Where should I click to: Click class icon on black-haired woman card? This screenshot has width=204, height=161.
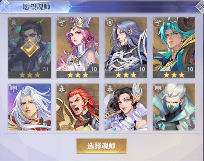(x=110, y=89)
